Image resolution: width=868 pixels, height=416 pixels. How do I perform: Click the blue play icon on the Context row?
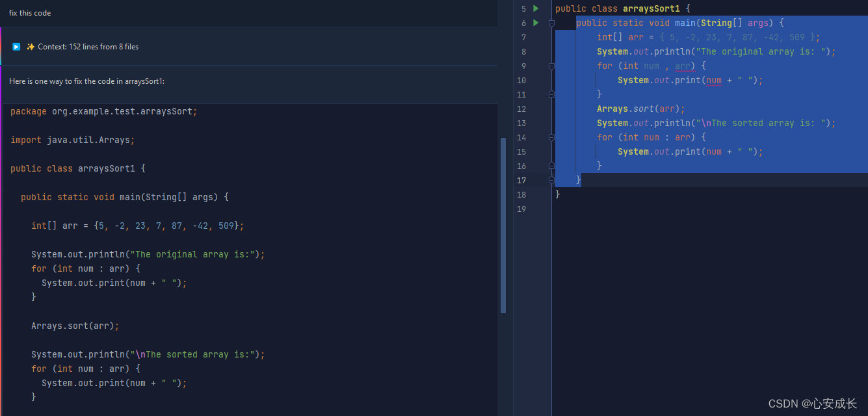click(16, 46)
